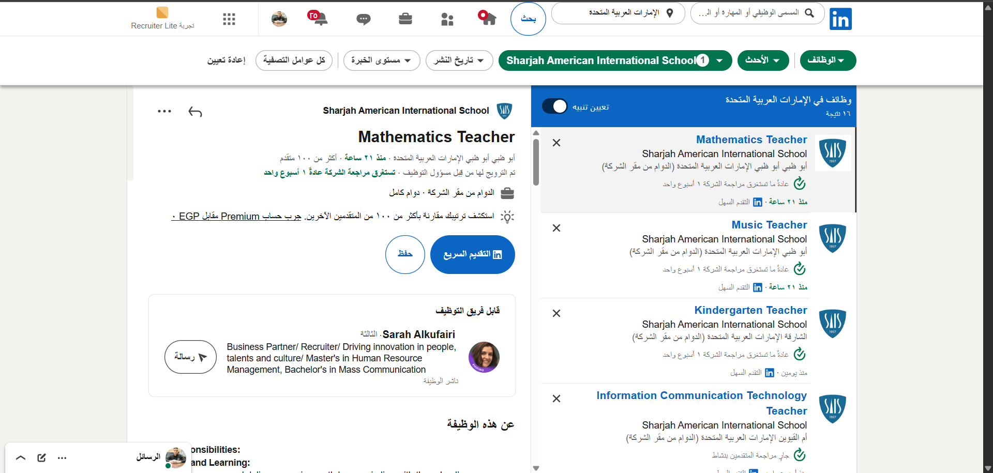Open the Music Teacher listing title
The image size is (993, 473).
click(x=769, y=225)
